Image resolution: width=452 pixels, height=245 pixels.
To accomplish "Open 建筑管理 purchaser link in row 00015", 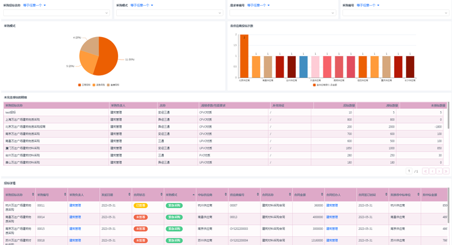I will (x=75, y=229).
